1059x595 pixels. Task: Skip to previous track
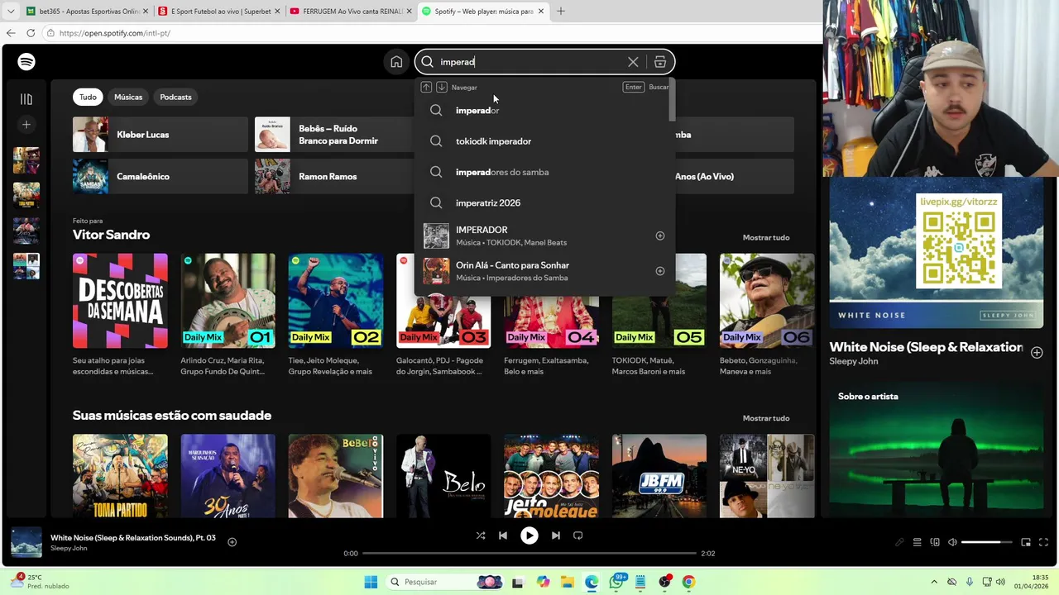[503, 535]
